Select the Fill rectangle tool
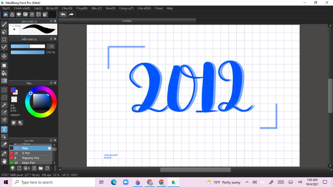The image size is (333, 187). (x=4, y=66)
